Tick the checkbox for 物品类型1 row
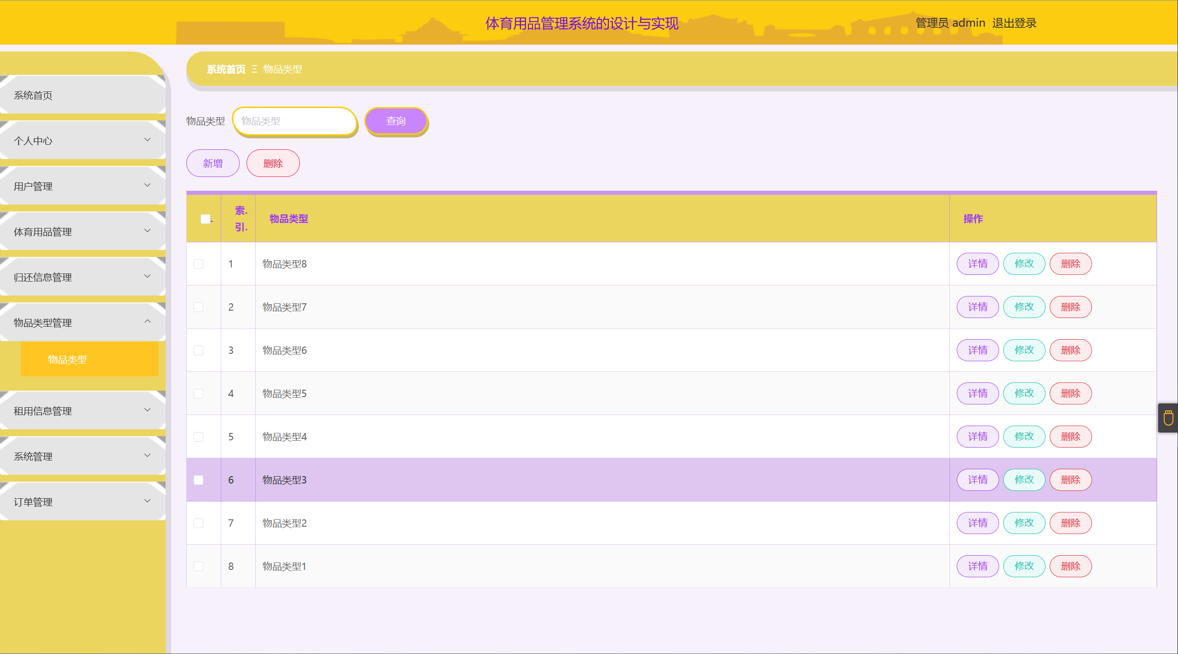The image size is (1178, 654). [199, 566]
